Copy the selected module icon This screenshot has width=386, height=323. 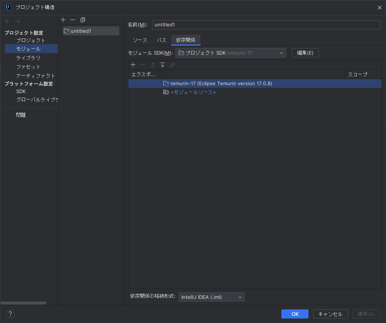[83, 20]
